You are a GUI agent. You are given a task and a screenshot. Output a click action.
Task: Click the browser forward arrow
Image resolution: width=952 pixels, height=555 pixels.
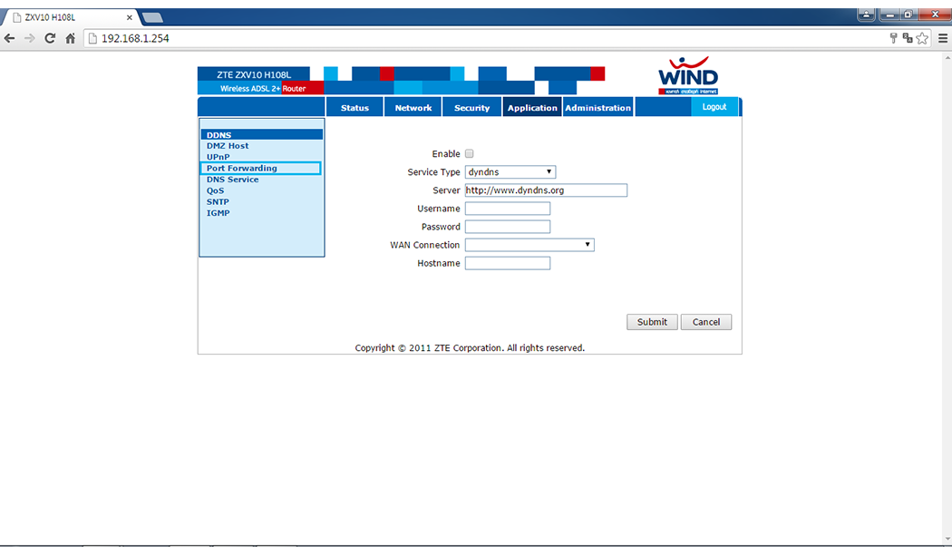30,38
